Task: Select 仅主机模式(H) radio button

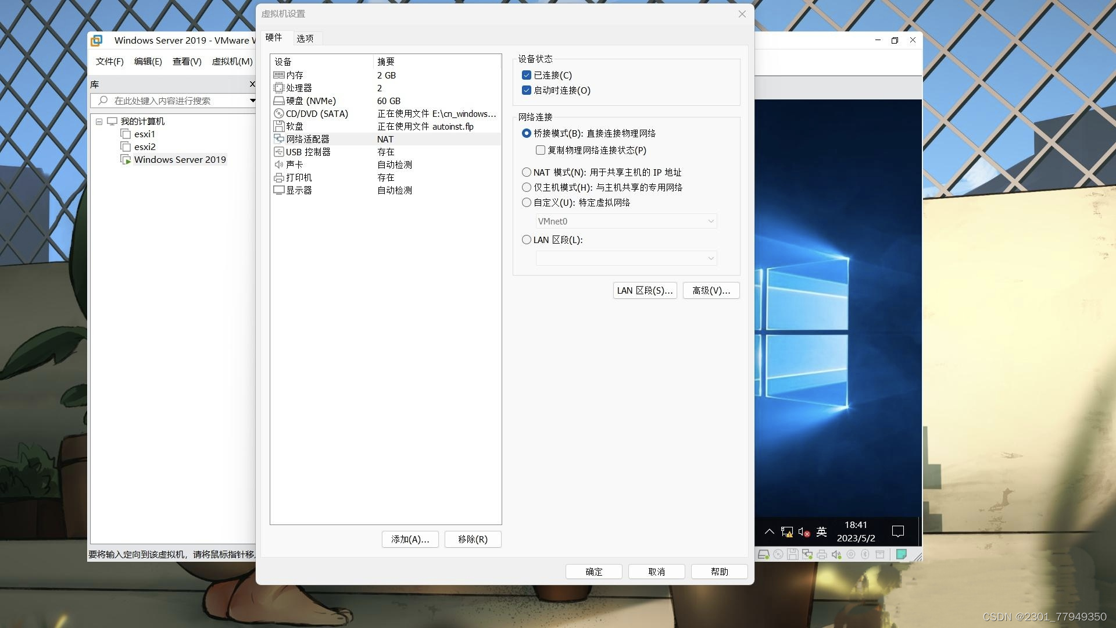Action: click(527, 187)
